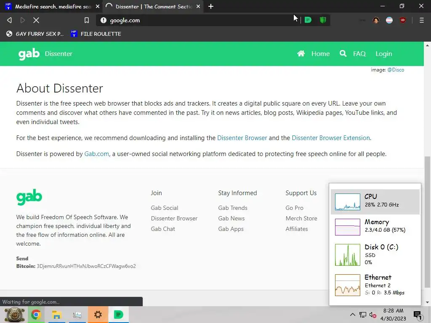Open the green shield icon in address bar
Screen dimensions: 431x323
[323, 20]
